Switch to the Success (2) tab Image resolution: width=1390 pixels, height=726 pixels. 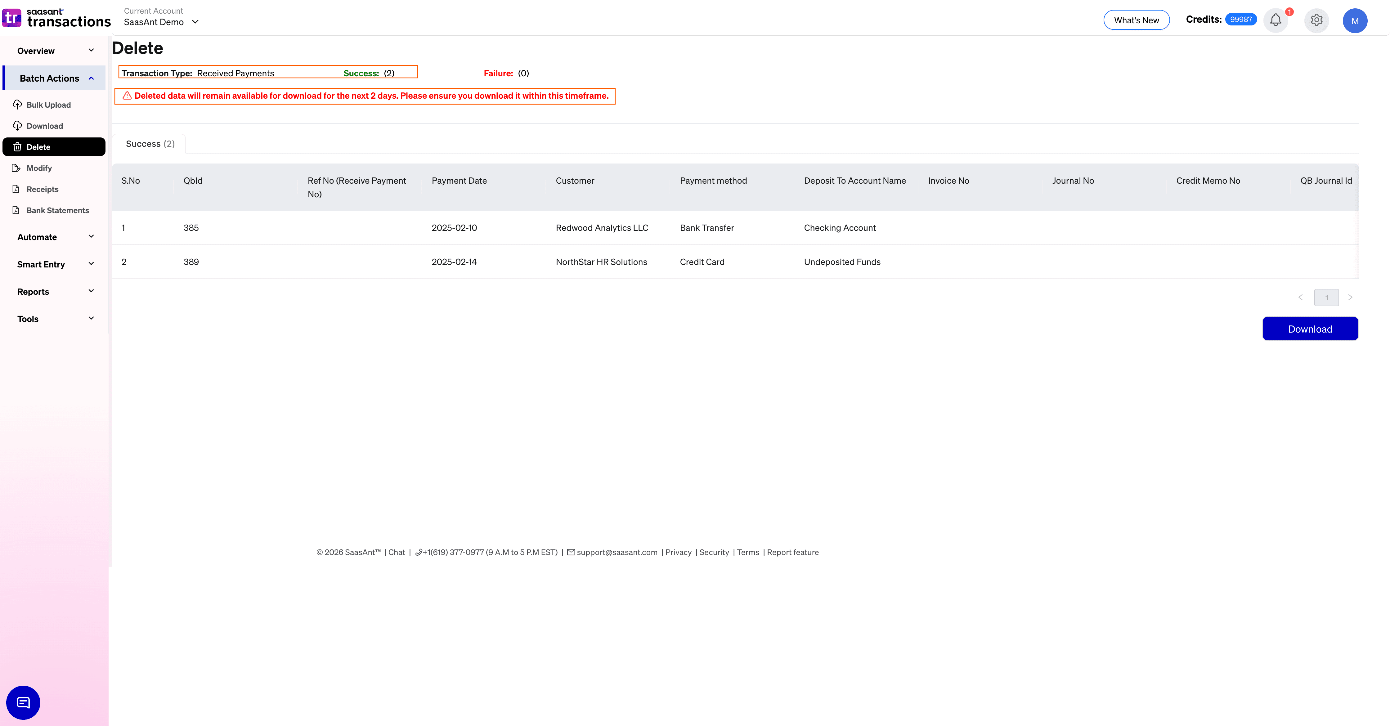[x=150, y=143]
